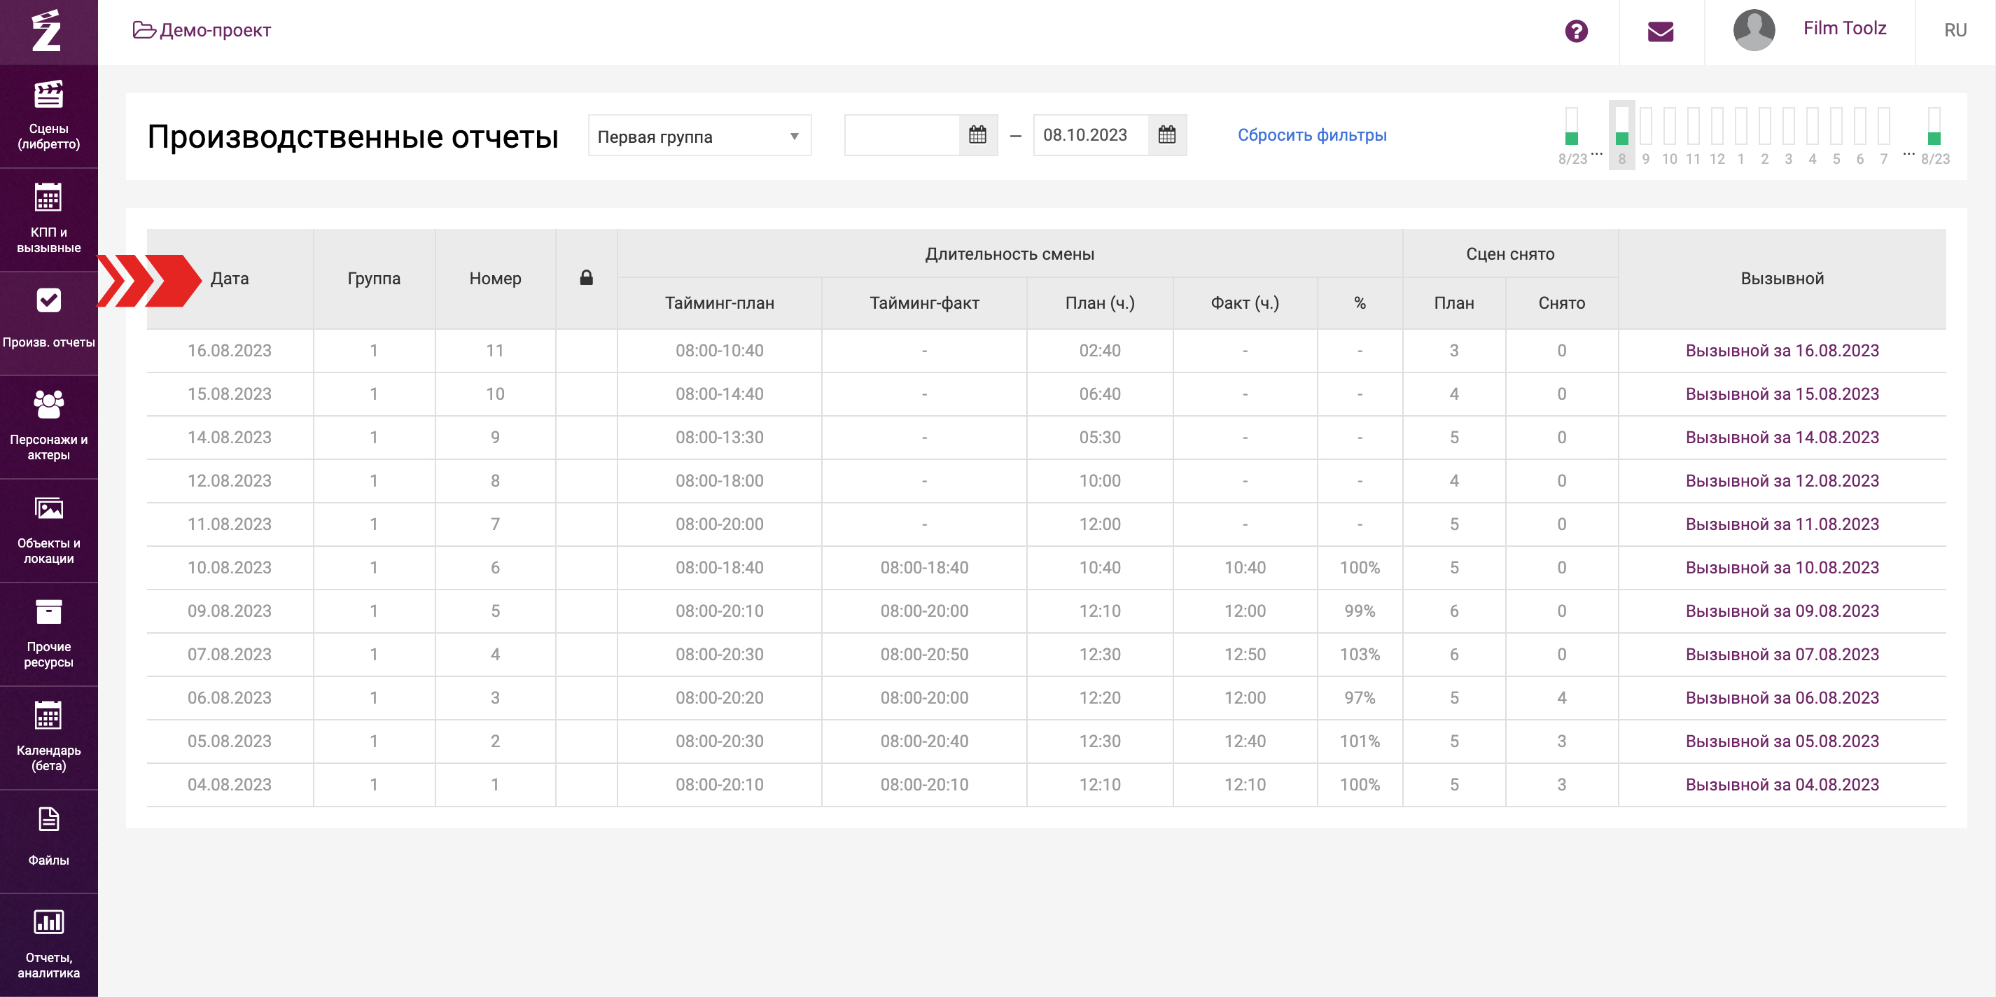Screen dimensions: 1996x997
Task: Click the 103% percentage cell
Action: click(x=1360, y=654)
